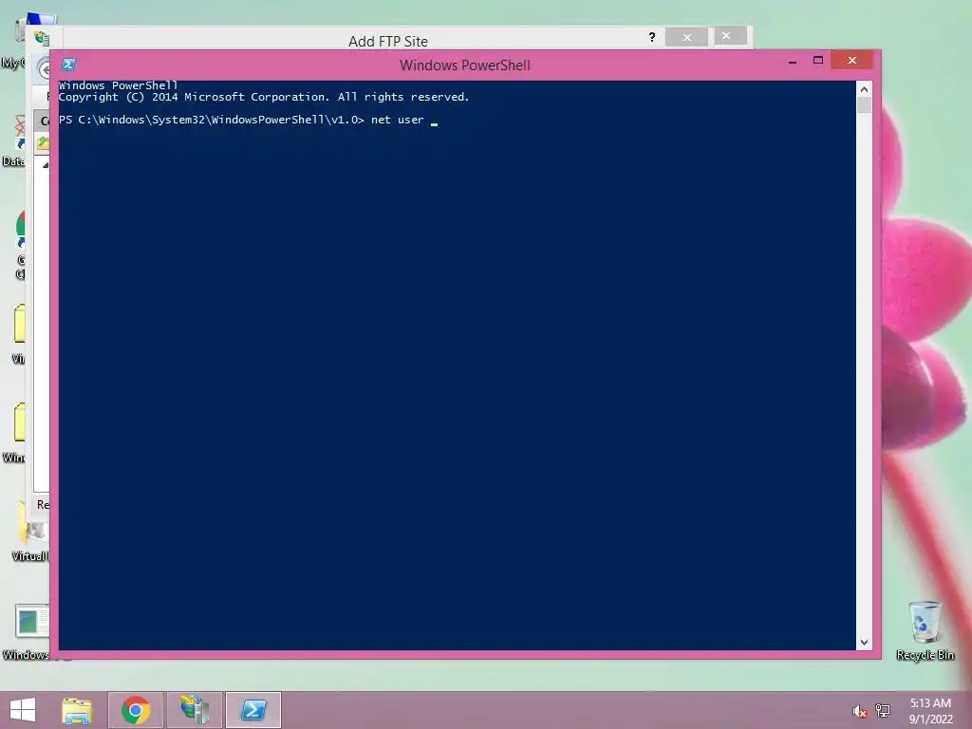
Task: Open the Recycle Bin desktop icon
Action: [925, 630]
